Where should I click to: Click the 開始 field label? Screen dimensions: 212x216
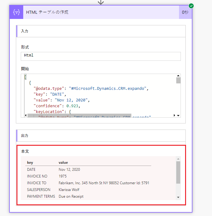tap(25, 69)
